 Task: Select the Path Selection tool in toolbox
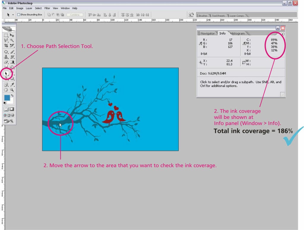[x=6, y=73]
